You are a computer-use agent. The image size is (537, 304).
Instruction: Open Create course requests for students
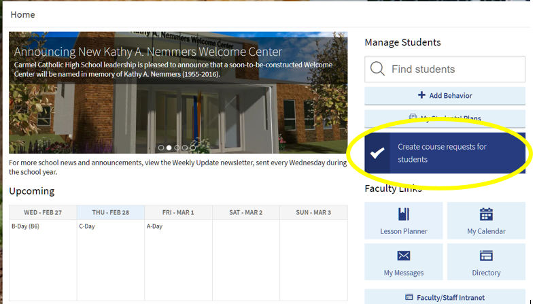[445, 153]
